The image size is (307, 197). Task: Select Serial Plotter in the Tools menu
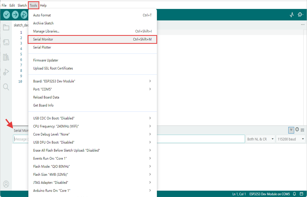92,47
